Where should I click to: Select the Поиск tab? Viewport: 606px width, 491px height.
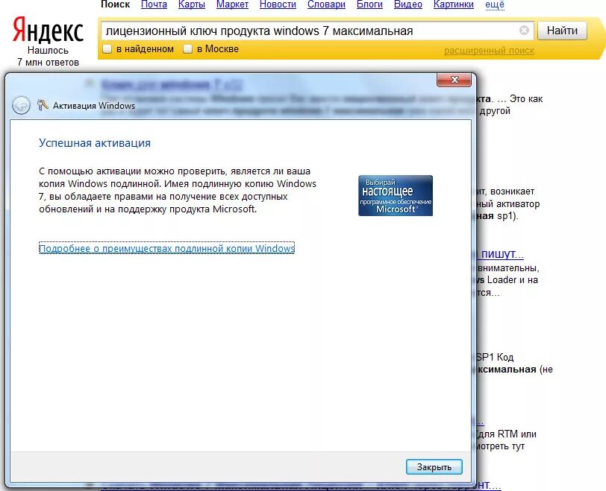115,4
